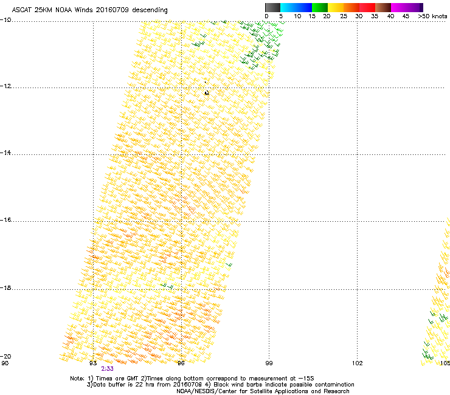Viewport: 450px width, 395px height.
Task: Click the green 15-20 knots color swatch
Action: (x=320, y=7)
